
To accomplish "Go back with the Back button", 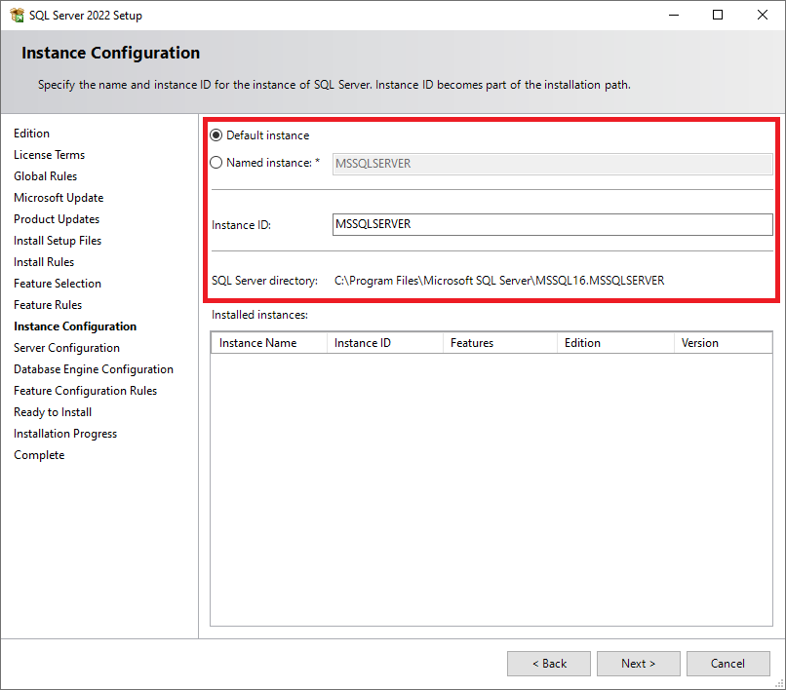I will pyautogui.click(x=548, y=664).
